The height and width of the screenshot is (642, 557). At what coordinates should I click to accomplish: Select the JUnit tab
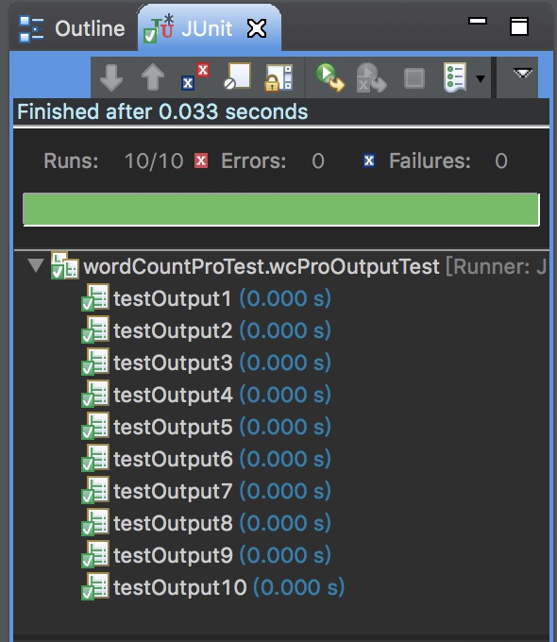pos(209,28)
